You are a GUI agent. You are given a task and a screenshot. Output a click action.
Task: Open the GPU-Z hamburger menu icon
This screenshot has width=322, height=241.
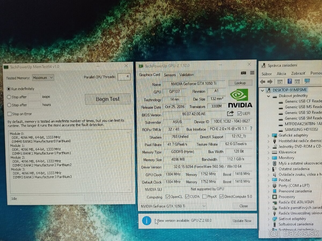point(252,73)
